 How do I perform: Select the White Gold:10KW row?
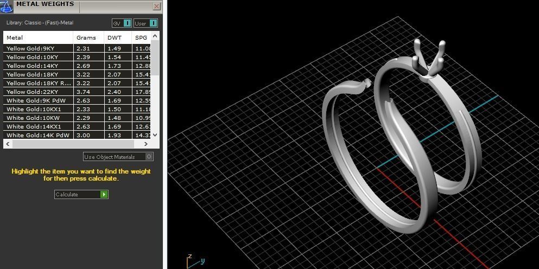(x=77, y=118)
